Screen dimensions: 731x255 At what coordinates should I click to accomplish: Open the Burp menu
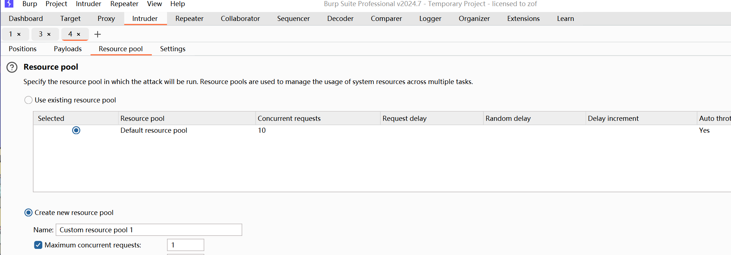tap(30, 4)
